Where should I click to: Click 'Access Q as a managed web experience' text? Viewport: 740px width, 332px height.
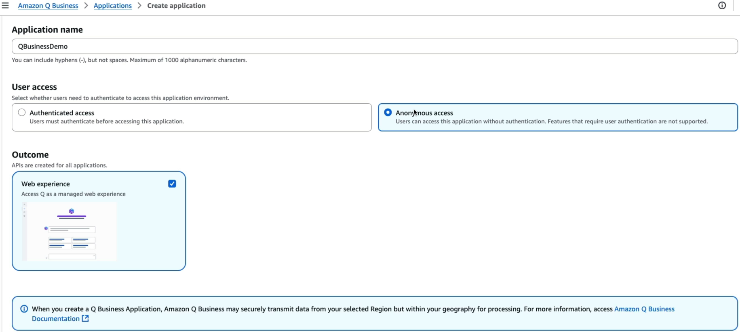pos(74,194)
